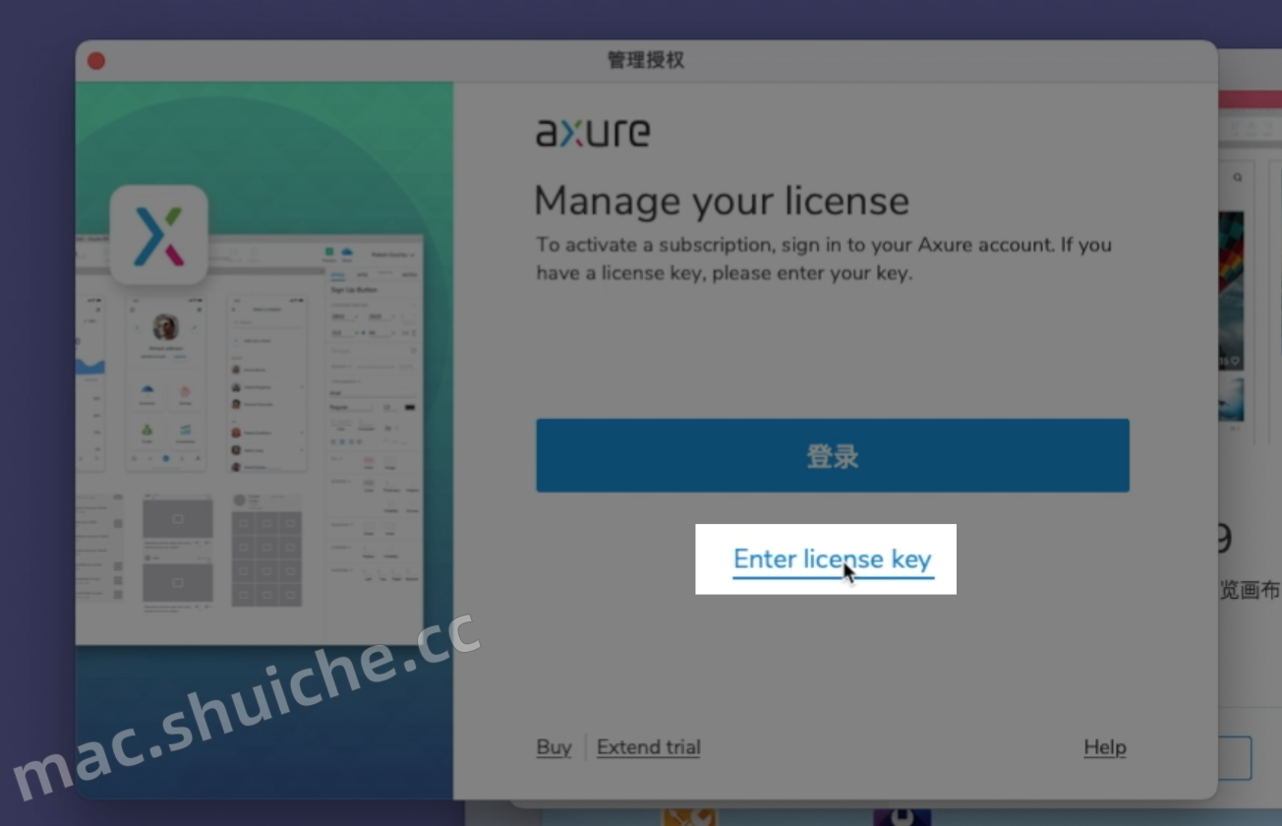
Task: Close the 管理授权 window with red button
Action: click(96, 61)
